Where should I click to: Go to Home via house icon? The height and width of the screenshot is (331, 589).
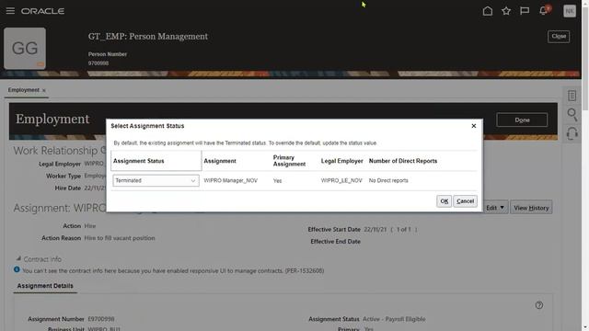(x=488, y=11)
